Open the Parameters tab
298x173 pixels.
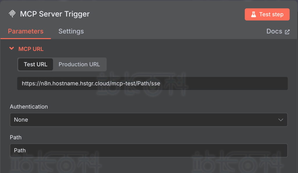[x=26, y=31]
